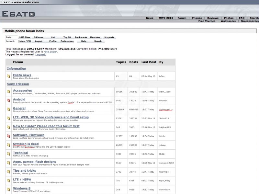Screen dimensions: 259x194
Task: Open the General forum
Action: (19, 108)
